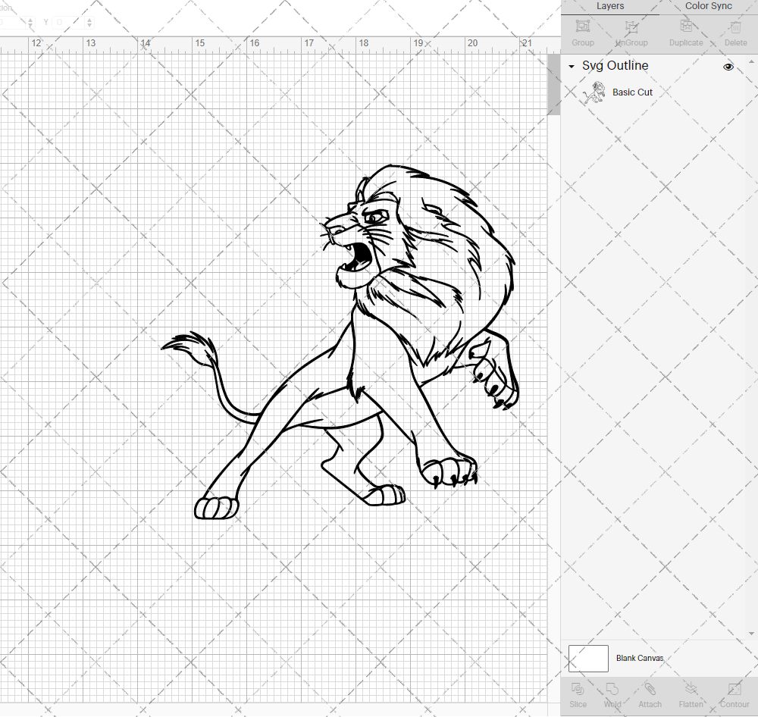Hide the Svg Outline layer with eye icon
Viewport: 758px width, 717px height.
coord(728,67)
